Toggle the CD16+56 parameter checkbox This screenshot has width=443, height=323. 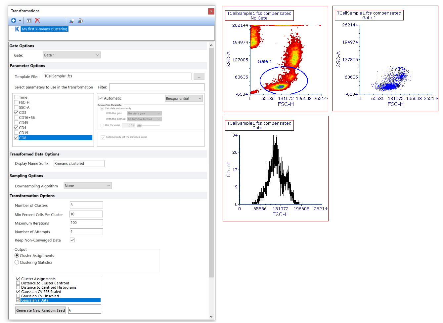(x=16, y=117)
